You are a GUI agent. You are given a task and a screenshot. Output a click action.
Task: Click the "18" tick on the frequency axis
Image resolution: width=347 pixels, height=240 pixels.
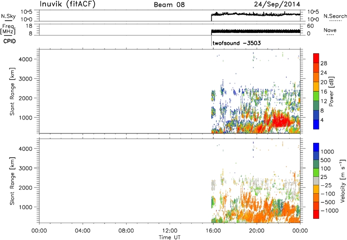(x=29, y=26)
